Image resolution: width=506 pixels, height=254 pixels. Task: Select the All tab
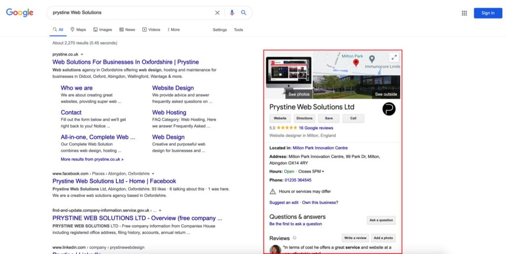point(58,30)
